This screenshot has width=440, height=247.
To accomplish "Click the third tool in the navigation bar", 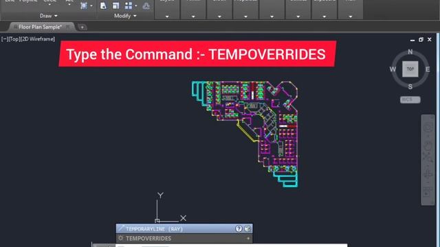I will point(428,157).
